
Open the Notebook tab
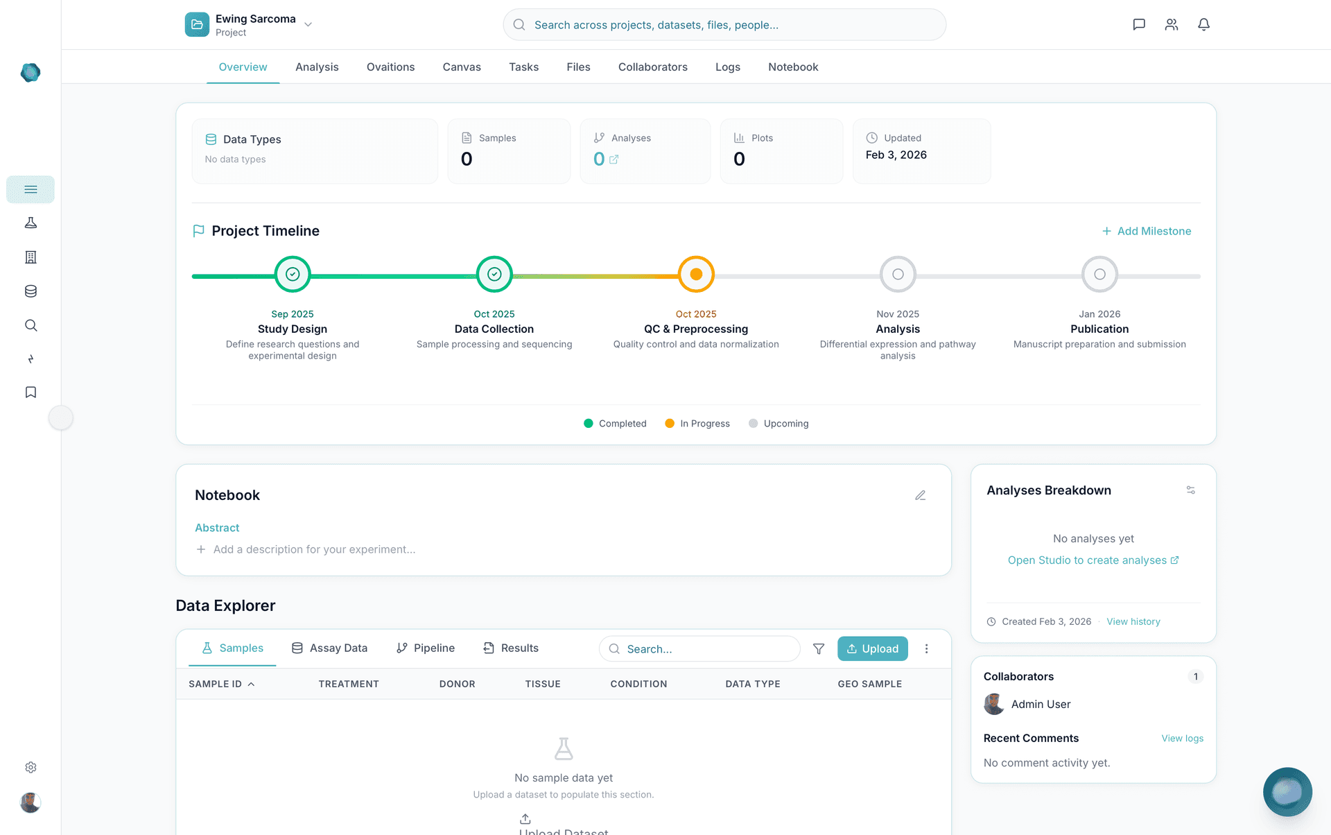(x=793, y=67)
